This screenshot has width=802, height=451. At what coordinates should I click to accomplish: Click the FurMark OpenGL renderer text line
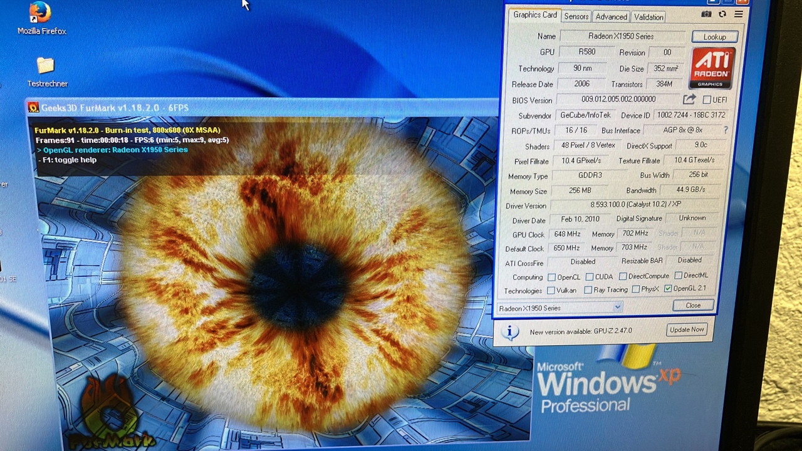click(x=112, y=150)
